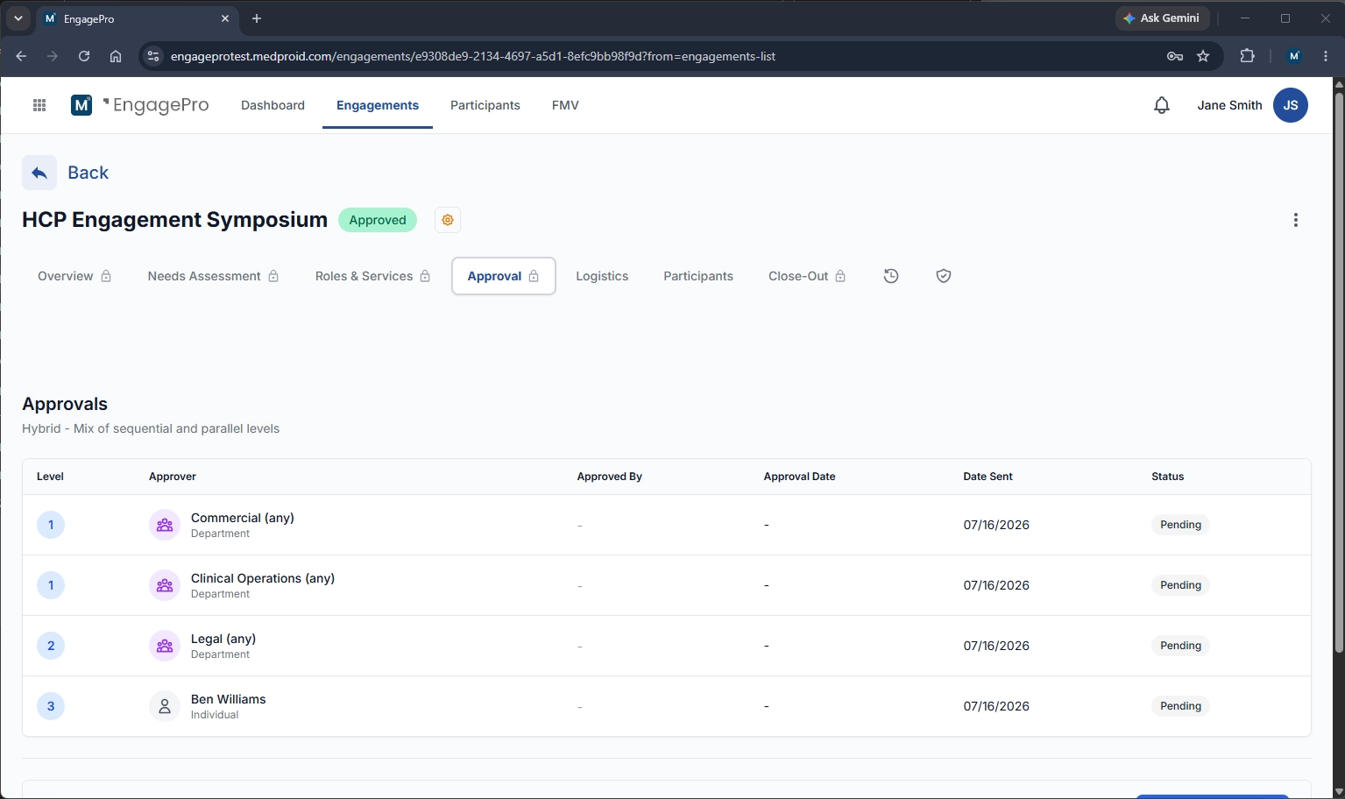Click level 2 badge in Legal row

tap(51, 646)
